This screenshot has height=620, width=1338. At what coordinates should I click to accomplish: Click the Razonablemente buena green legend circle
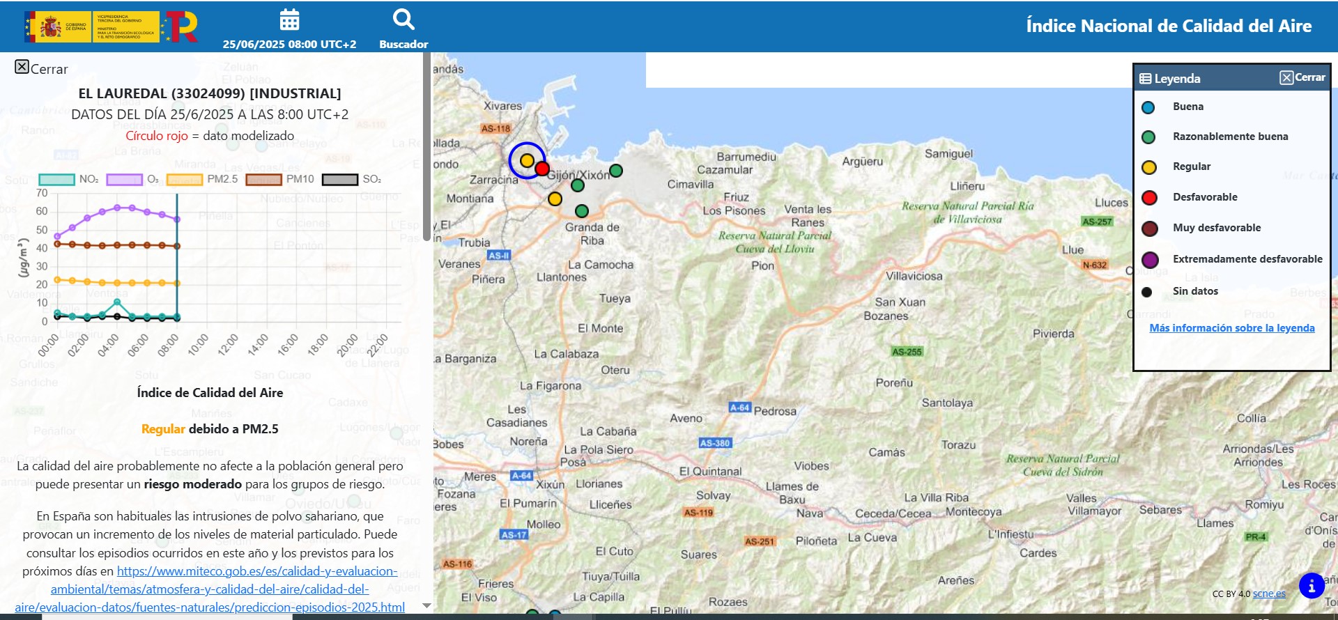point(1148,137)
